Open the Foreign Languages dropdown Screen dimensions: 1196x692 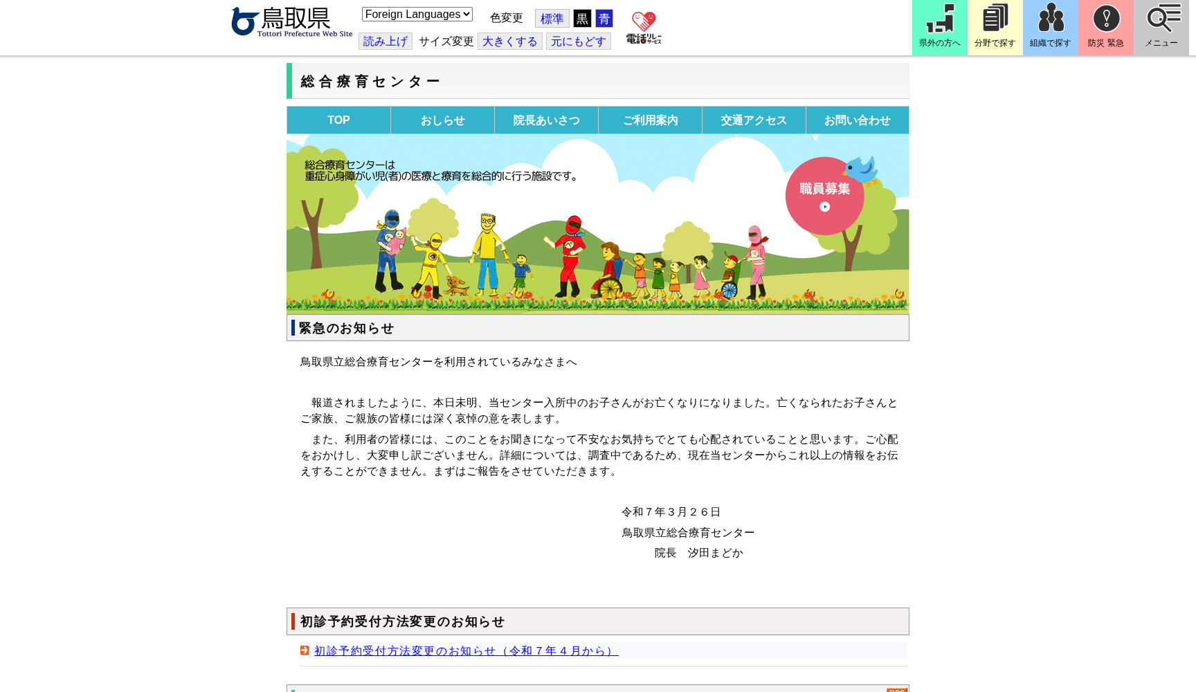[x=416, y=13]
